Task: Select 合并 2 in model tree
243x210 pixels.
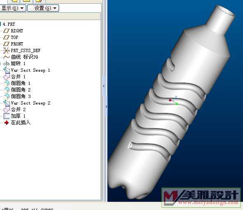Action: tap(18, 110)
